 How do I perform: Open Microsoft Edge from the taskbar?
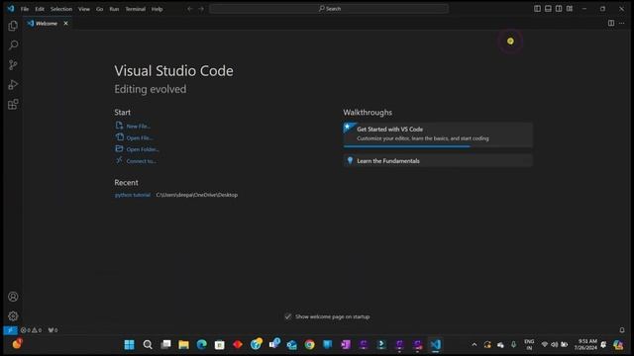(x=201, y=344)
